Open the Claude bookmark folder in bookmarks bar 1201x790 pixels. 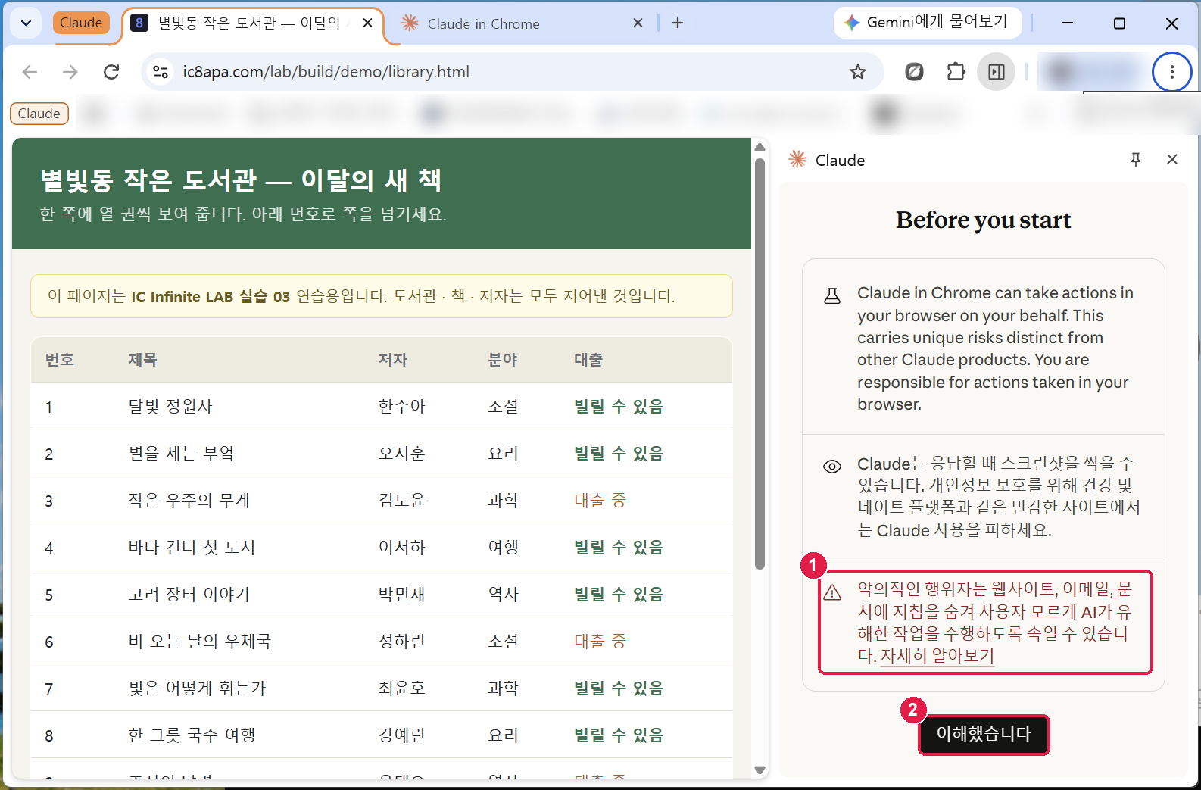(x=39, y=114)
